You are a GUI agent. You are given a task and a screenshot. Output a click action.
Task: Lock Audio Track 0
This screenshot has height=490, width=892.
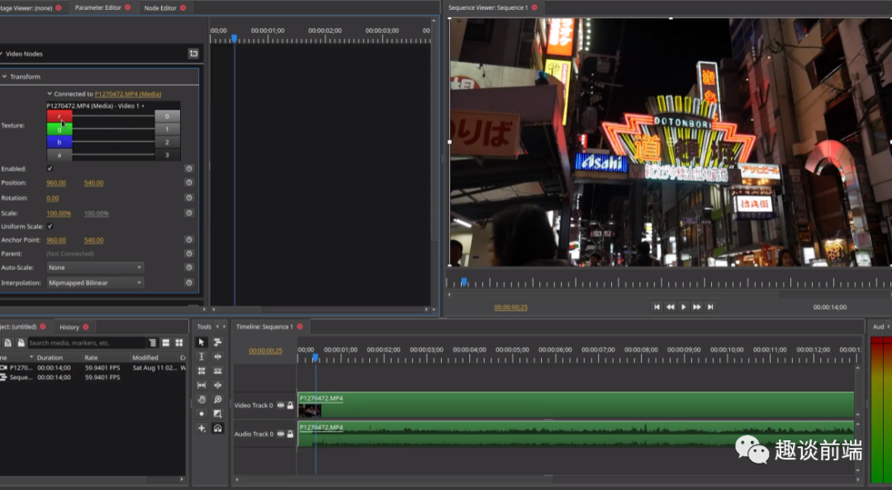coord(290,434)
